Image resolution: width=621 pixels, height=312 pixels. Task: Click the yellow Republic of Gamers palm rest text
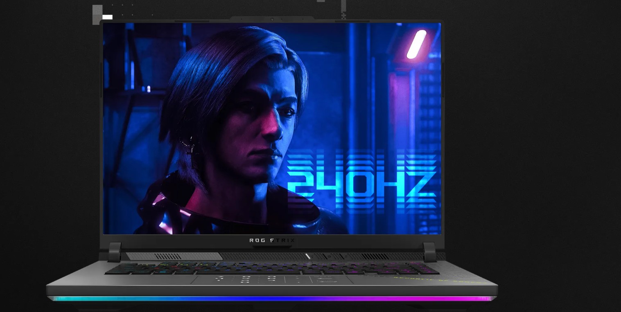pyautogui.click(x=437, y=280)
